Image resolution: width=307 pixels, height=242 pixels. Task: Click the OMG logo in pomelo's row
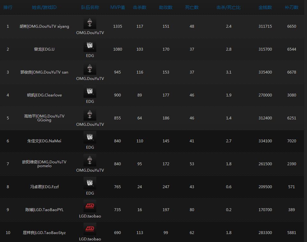(90, 161)
